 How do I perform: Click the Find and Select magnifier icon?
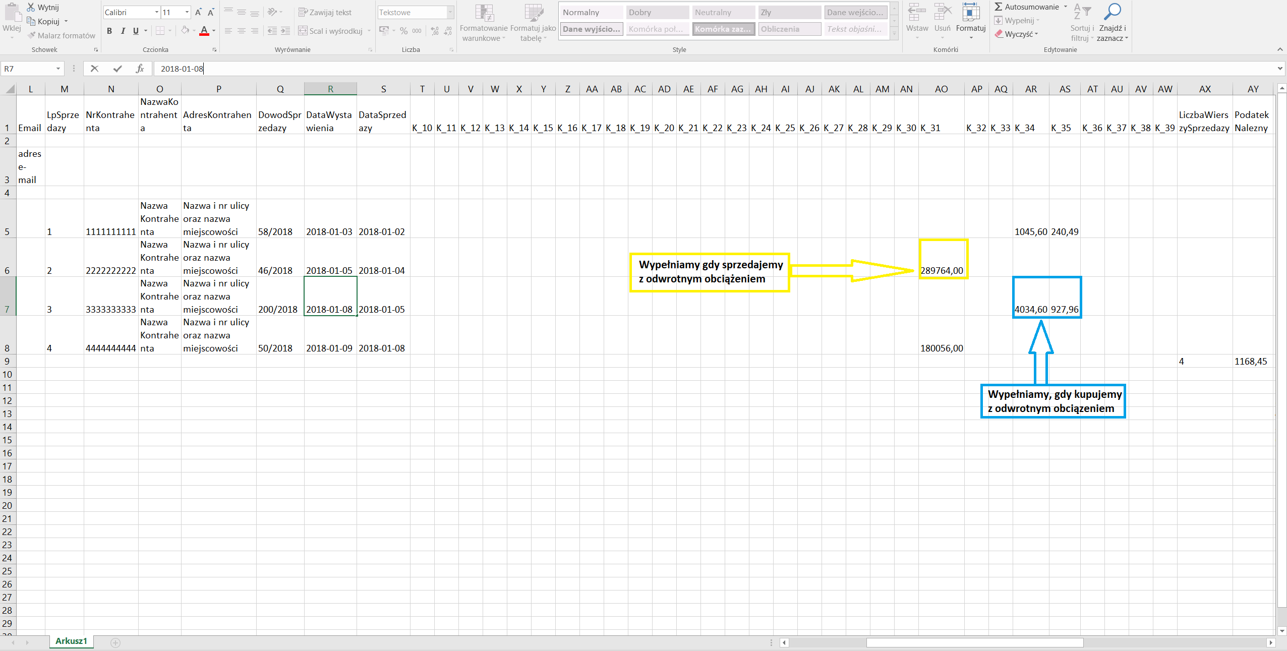tap(1112, 12)
